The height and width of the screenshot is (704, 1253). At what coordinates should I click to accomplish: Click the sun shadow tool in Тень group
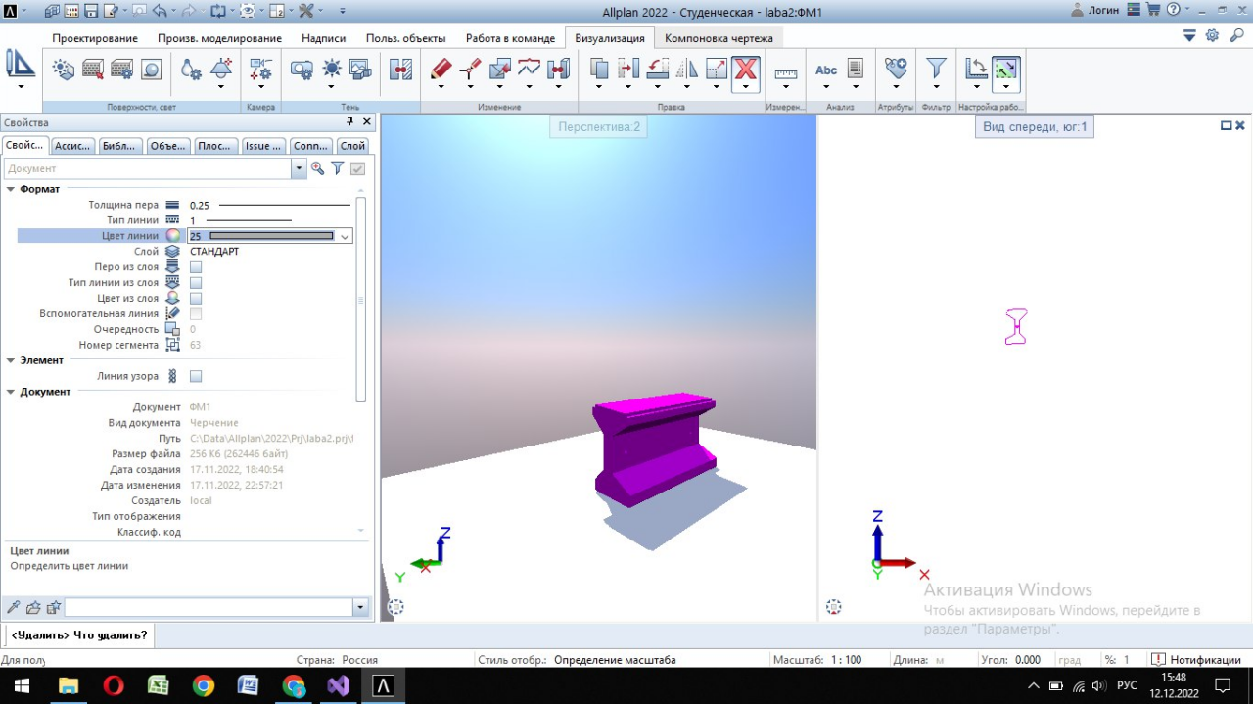(331, 70)
